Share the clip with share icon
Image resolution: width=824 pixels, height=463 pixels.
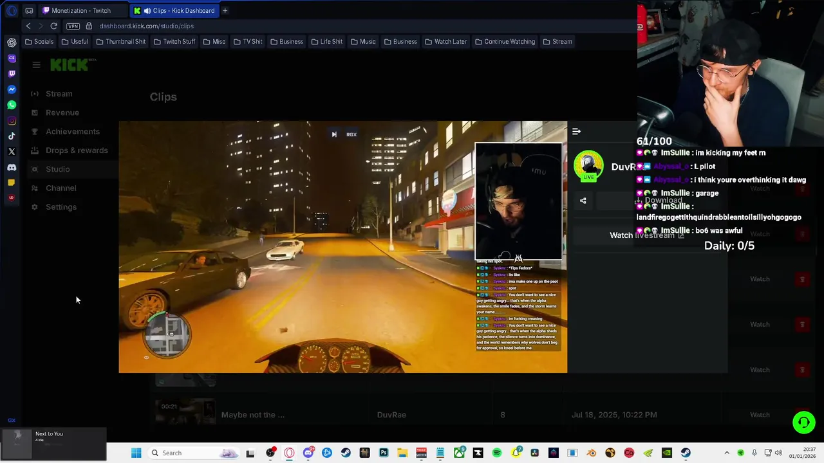click(x=583, y=201)
